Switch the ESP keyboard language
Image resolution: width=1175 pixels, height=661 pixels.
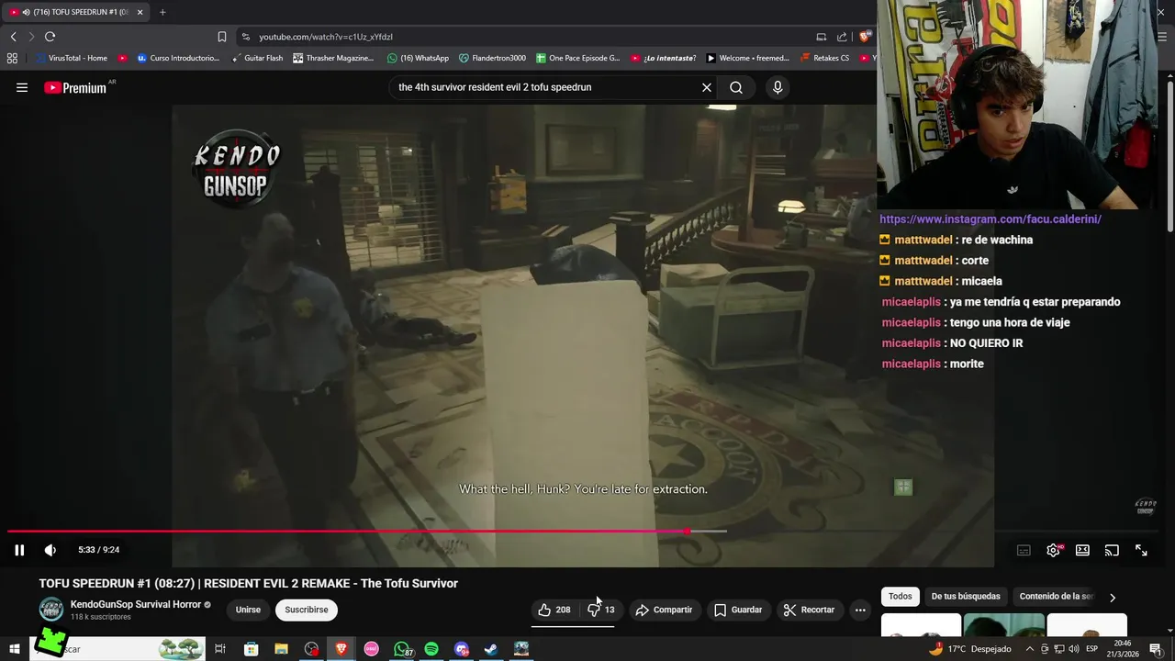tap(1091, 649)
